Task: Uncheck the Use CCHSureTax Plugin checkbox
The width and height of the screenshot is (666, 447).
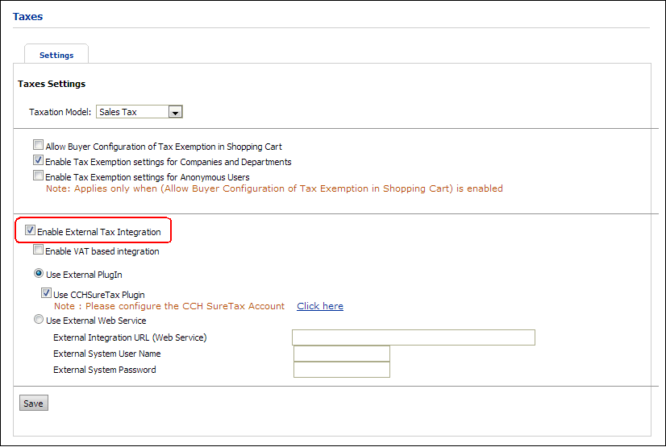Action: tap(46, 293)
